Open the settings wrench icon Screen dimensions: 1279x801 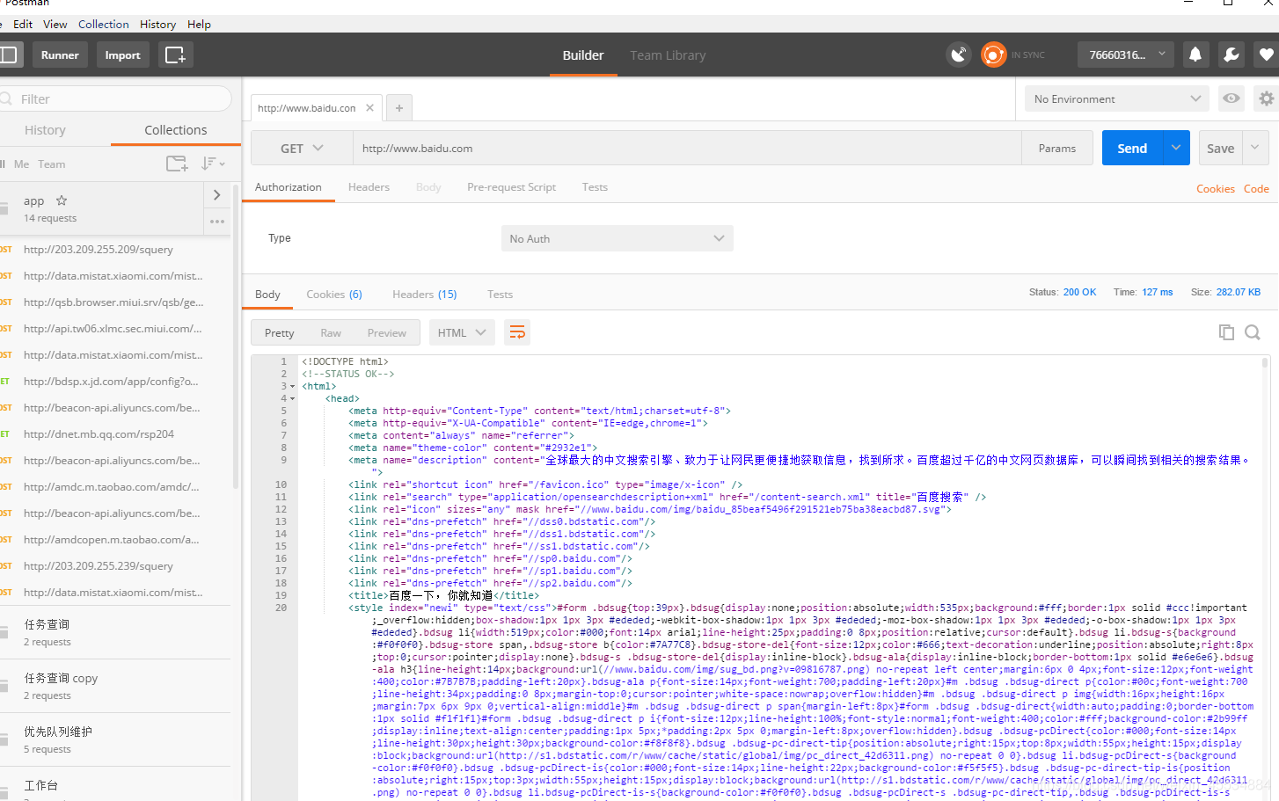tap(1231, 55)
